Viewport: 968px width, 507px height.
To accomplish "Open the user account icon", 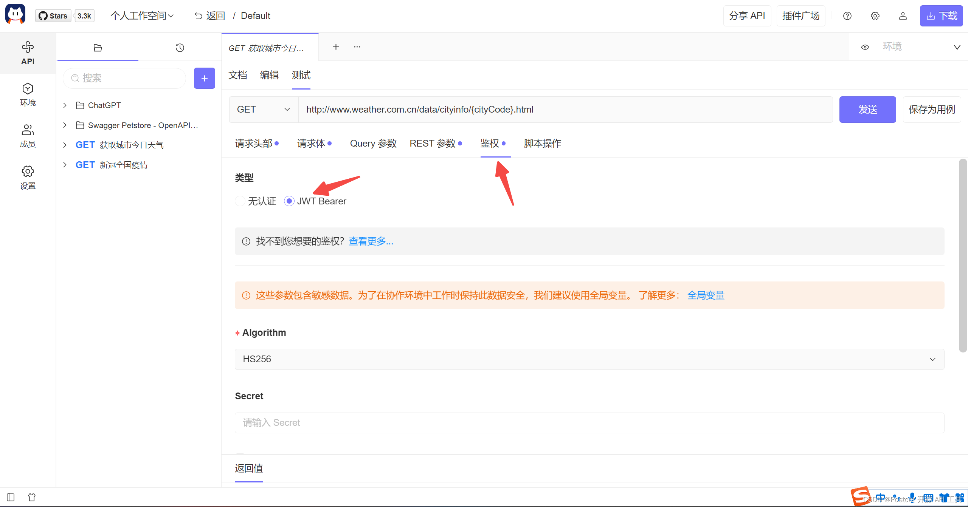I will [x=903, y=16].
